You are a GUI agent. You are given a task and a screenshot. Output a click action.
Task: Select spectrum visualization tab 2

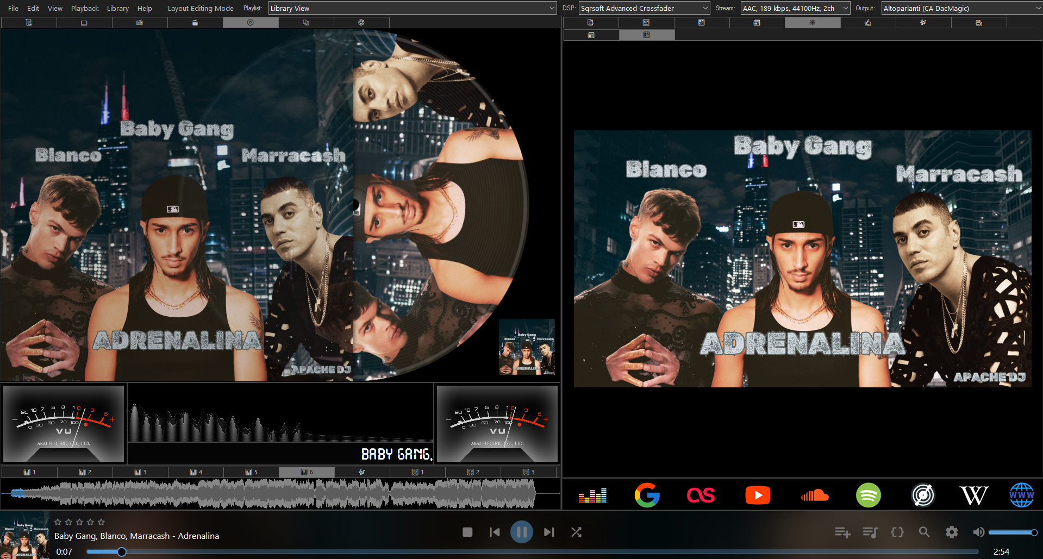pyautogui.click(x=85, y=472)
